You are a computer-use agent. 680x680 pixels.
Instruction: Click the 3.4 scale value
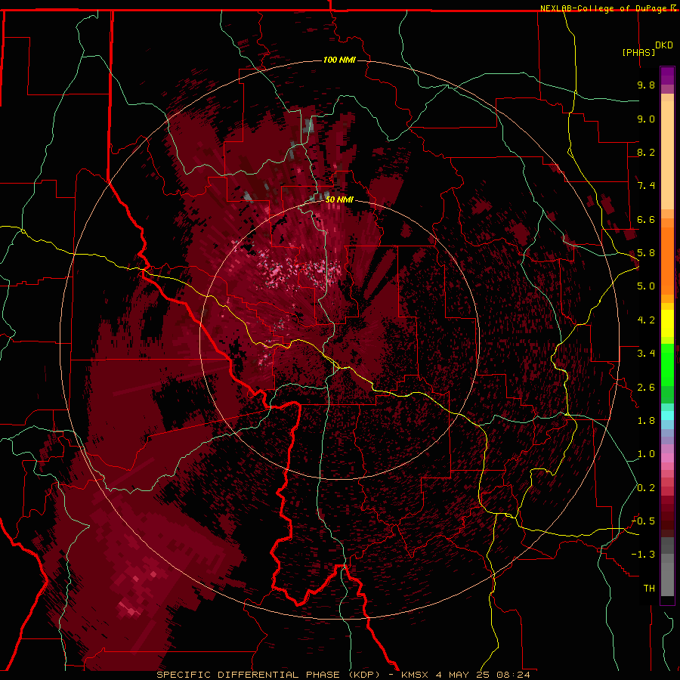pyautogui.click(x=646, y=354)
